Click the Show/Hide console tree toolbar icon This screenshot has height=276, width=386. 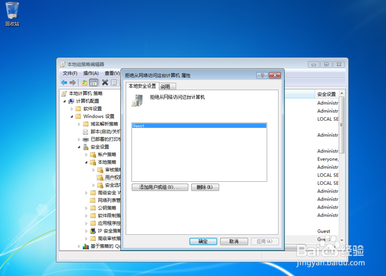pyautogui.click(x=94, y=82)
